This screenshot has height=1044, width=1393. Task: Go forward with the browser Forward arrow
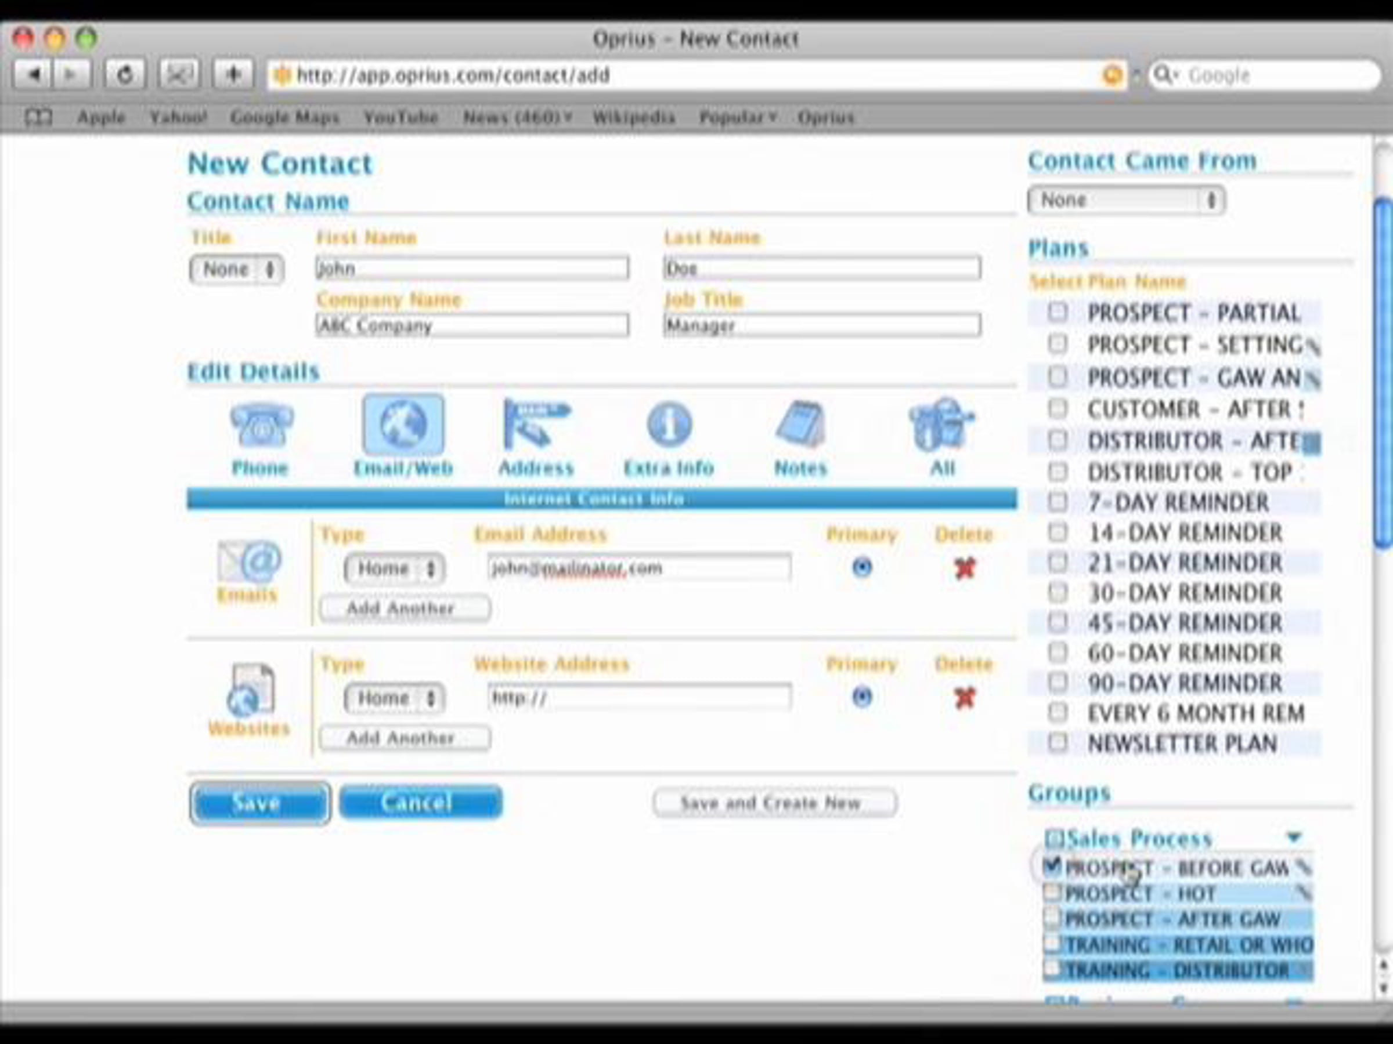point(72,75)
